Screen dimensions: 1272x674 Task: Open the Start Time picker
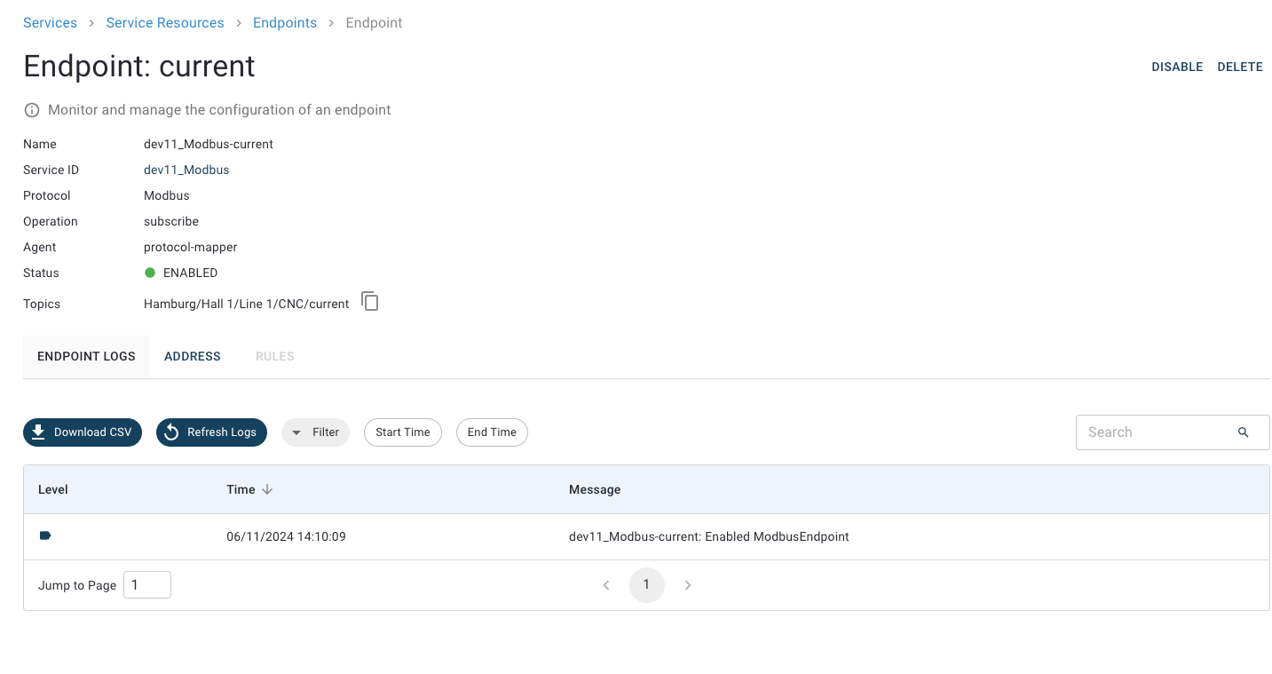(402, 432)
